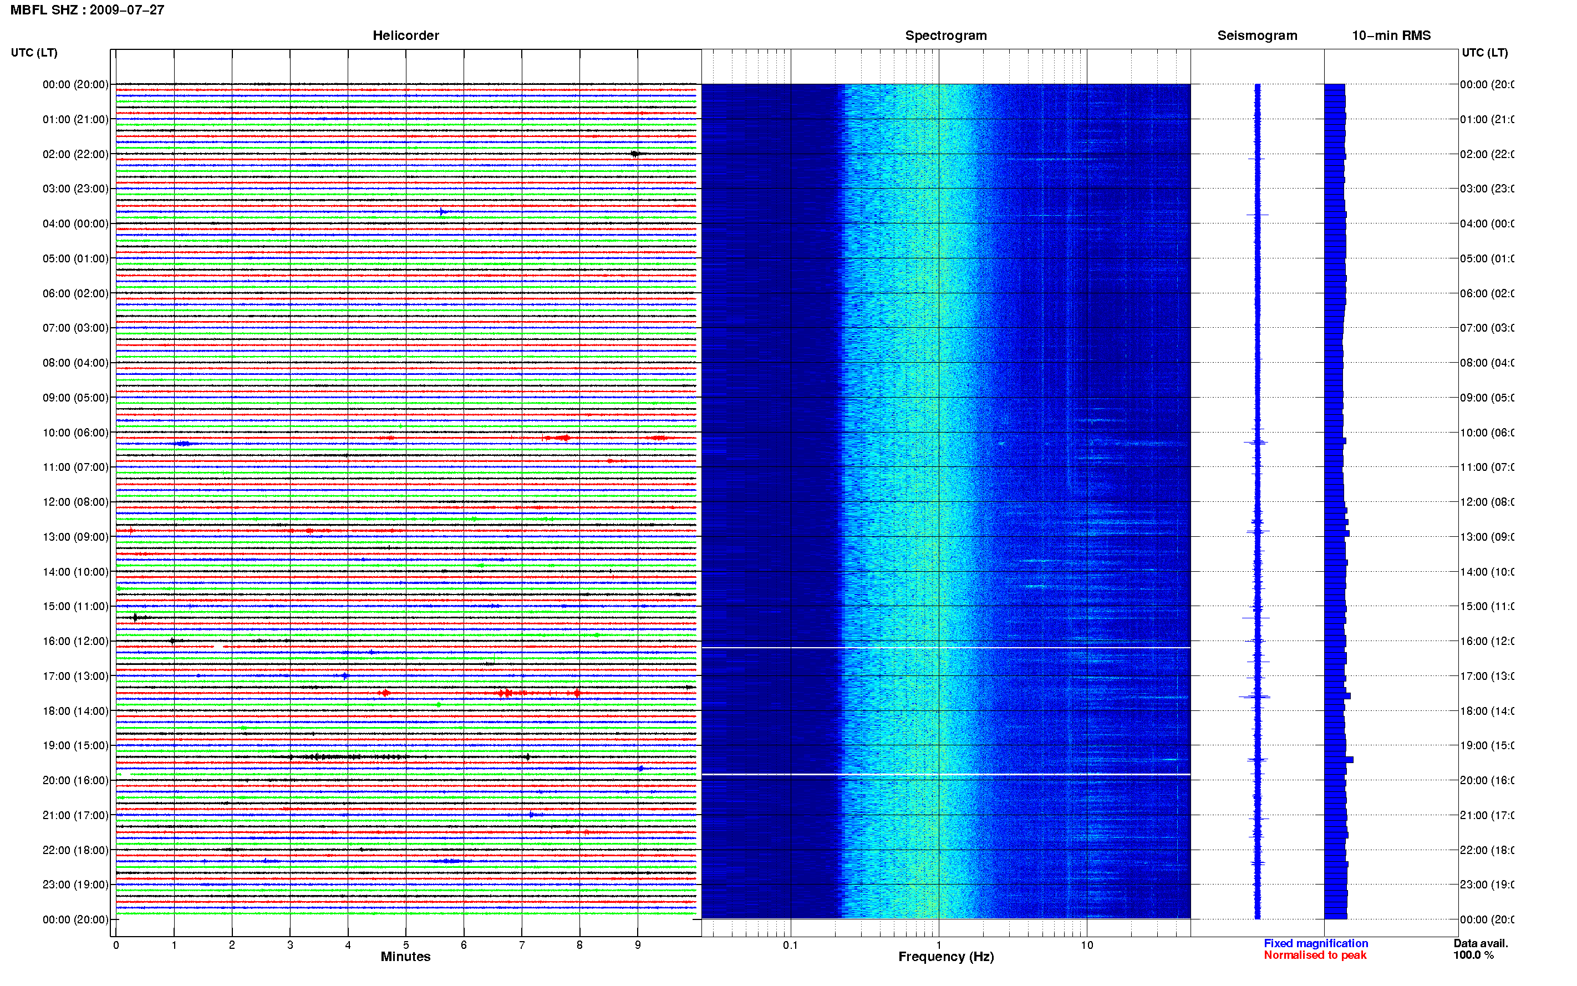Select left axis time label '13:00 (09:00)'
1577x986 pixels.
(75, 537)
